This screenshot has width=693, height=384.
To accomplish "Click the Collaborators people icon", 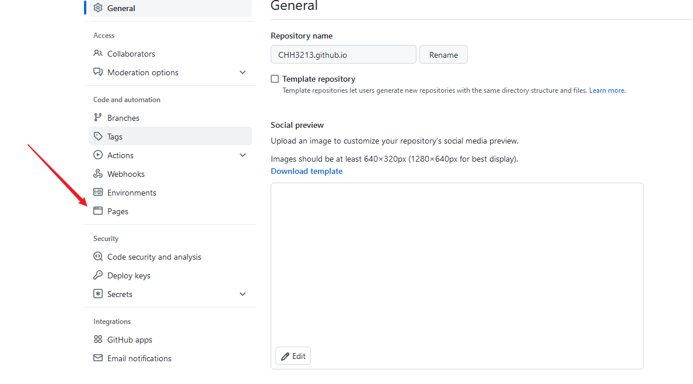I will (x=98, y=54).
